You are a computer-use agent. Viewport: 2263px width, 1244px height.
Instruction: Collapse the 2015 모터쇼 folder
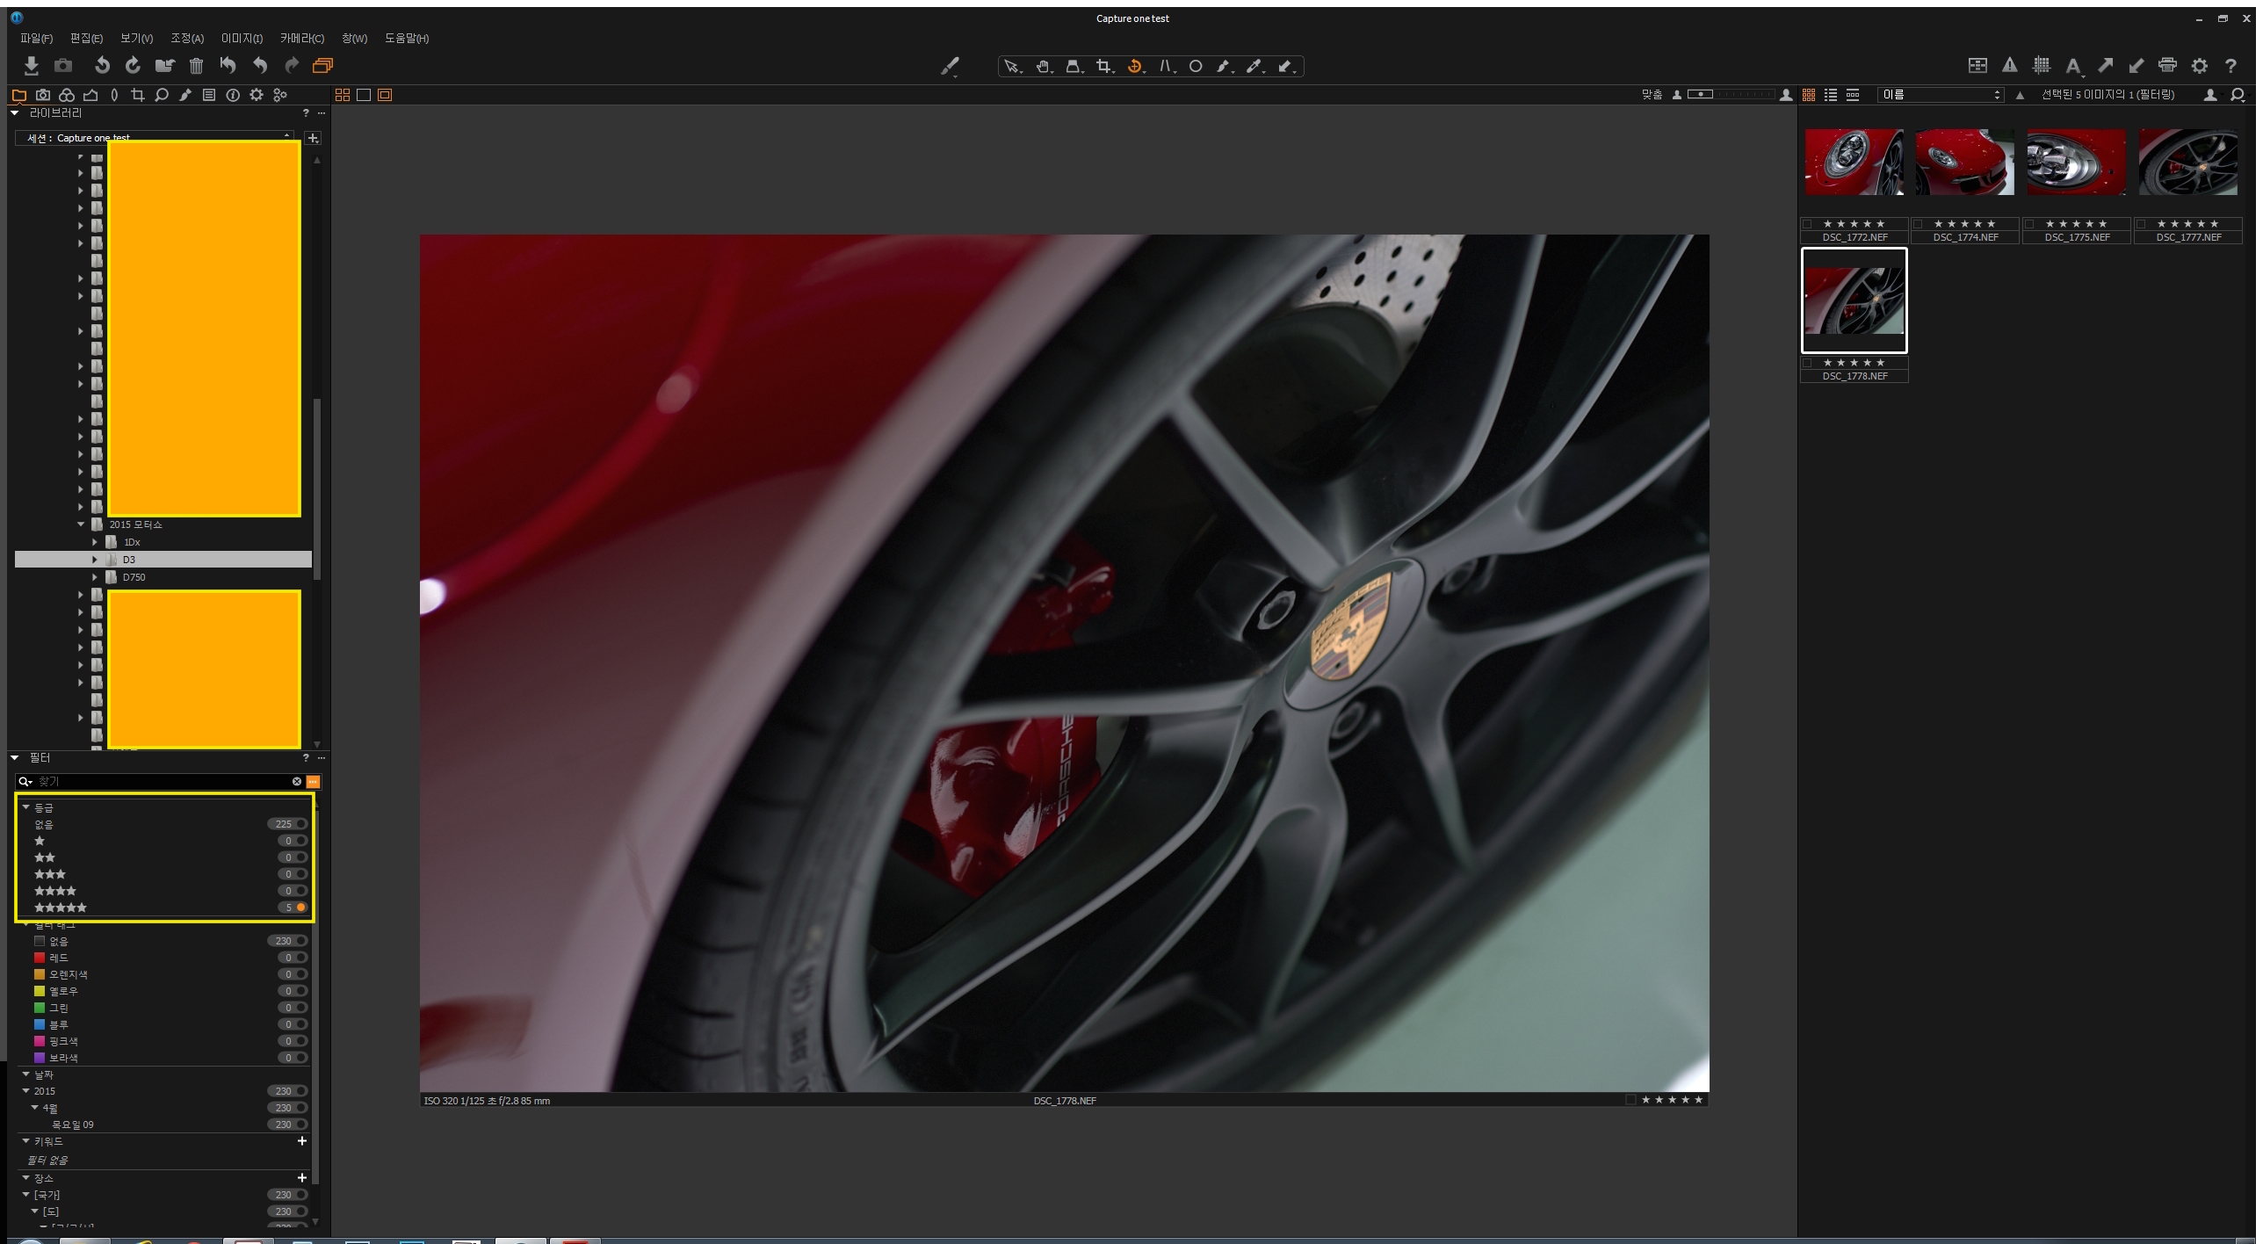click(81, 524)
